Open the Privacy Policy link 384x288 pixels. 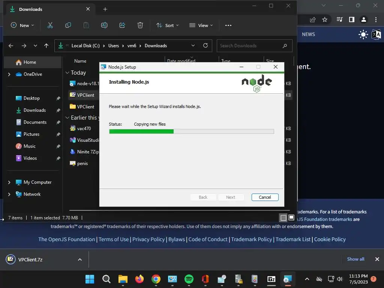(148, 239)
